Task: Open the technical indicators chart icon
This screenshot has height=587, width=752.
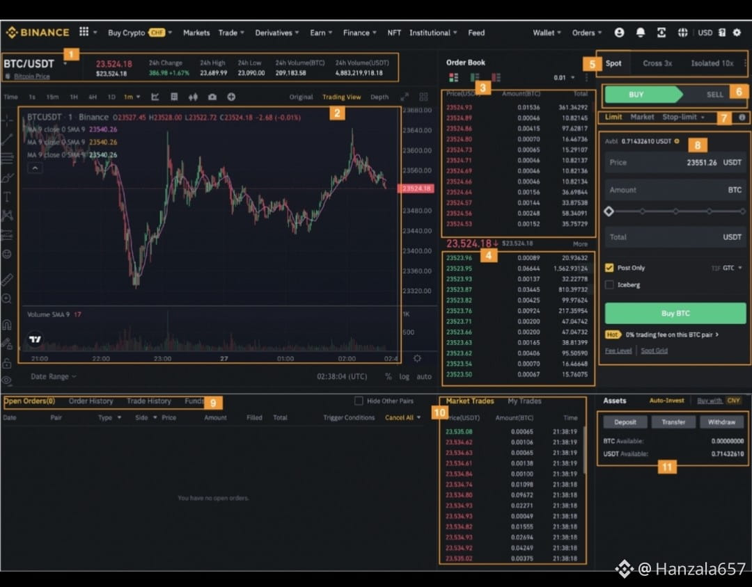Action: point(155,97)
